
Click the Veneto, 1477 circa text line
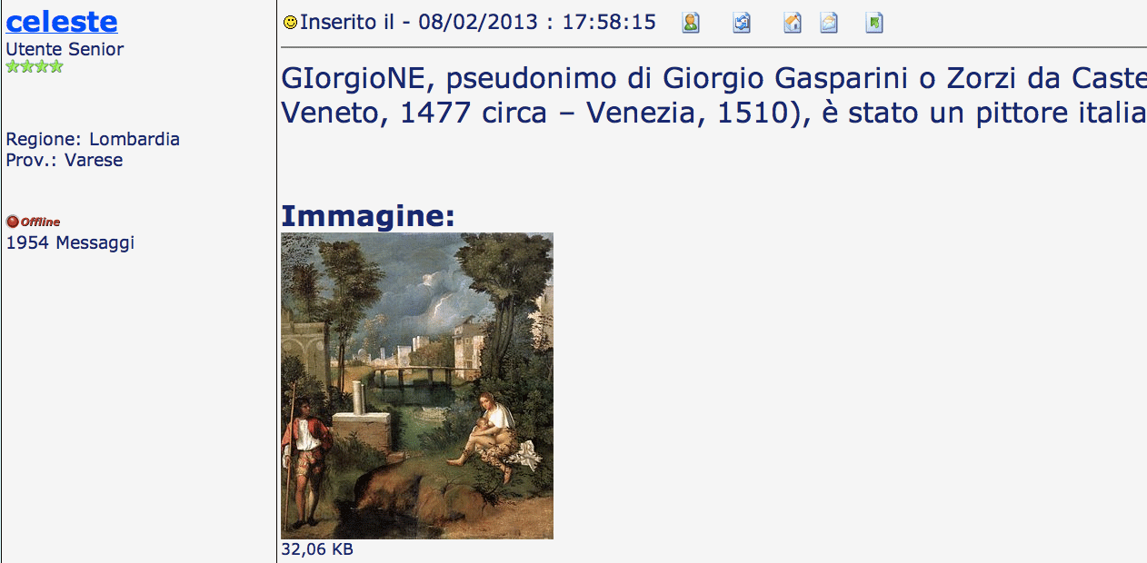coord(713,114)
